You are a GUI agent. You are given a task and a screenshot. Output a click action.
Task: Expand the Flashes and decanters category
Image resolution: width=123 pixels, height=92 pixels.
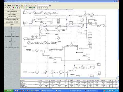12,18
